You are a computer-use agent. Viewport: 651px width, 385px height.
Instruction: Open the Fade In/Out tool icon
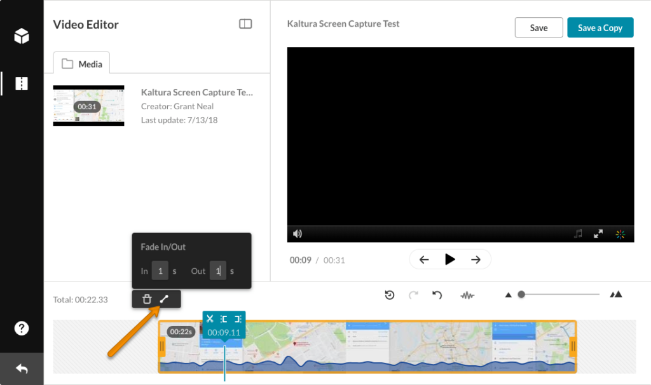point(165,299)
